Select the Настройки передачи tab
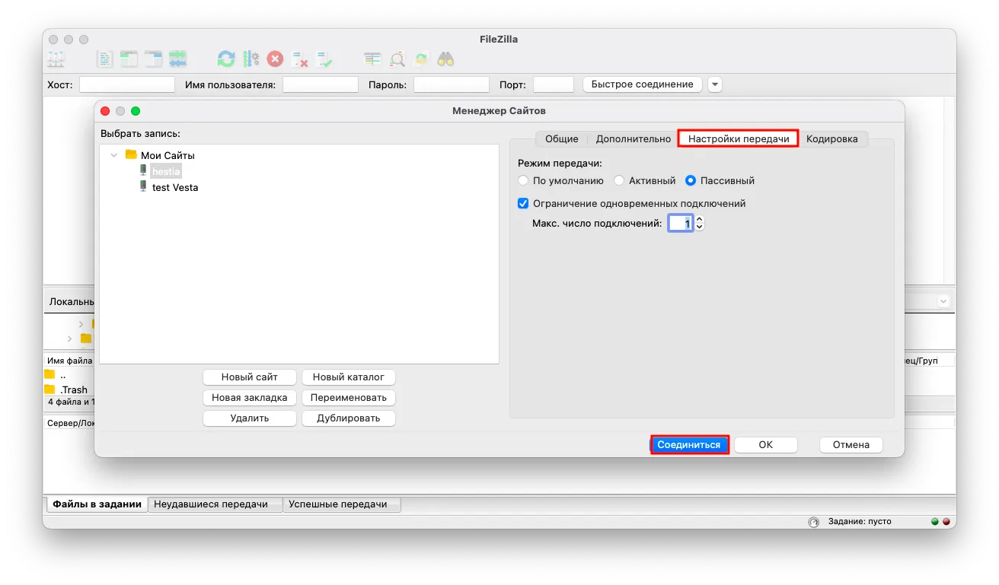The image size is (999, 585). [739, 139]
